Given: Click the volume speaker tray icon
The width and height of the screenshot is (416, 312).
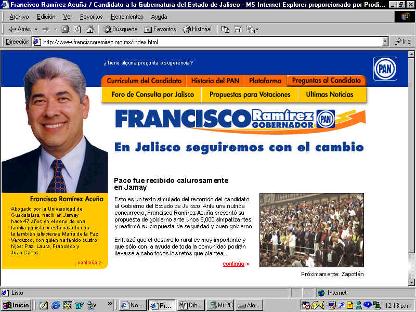Looking at the screenshot, I should 322,305.
